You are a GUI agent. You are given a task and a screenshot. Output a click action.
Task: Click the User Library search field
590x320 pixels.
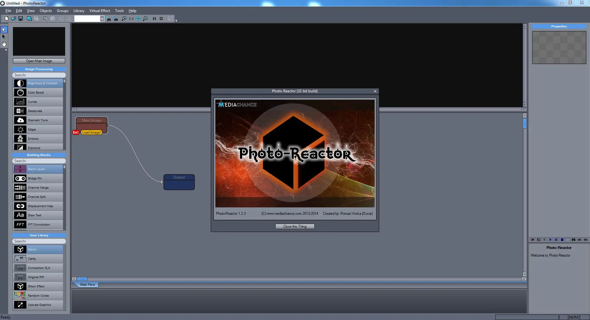[39, 241]
